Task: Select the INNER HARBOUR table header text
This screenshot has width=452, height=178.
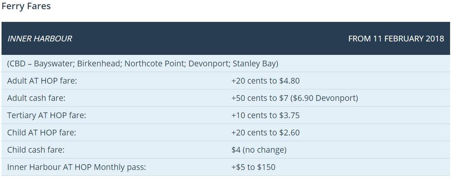Action: (x=39, y=38)
